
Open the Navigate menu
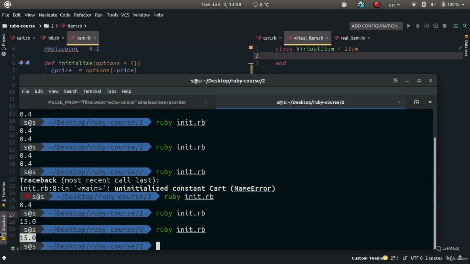(48, 15)
